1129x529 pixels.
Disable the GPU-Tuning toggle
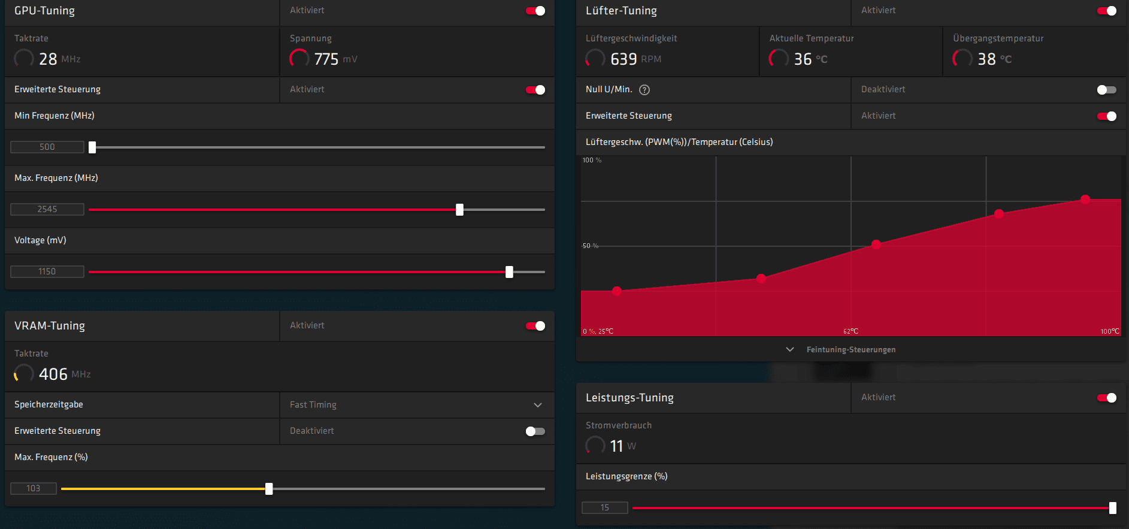(535, 11)
